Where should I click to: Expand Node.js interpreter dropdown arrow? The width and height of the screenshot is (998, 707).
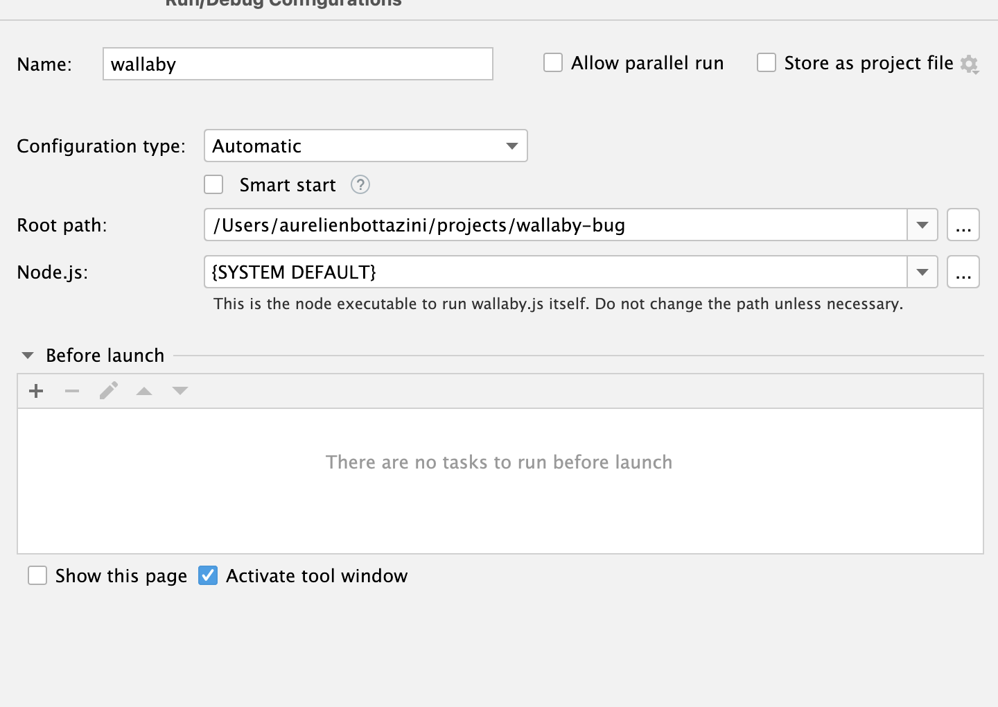coord(922,272)
